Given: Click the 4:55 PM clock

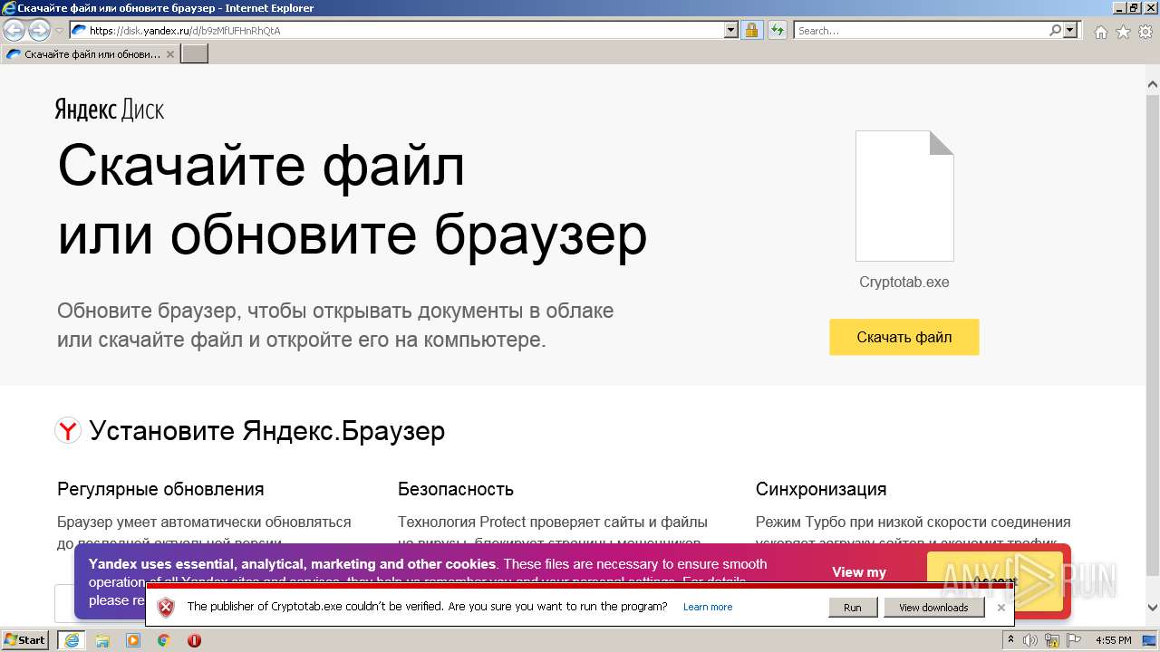Looking at the screenshot, I should tap(1113, 640).
